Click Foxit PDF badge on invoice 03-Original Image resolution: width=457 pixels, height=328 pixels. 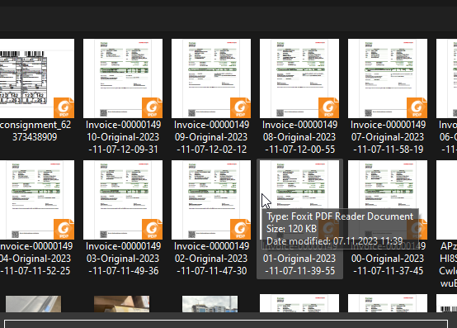[152, 229]
